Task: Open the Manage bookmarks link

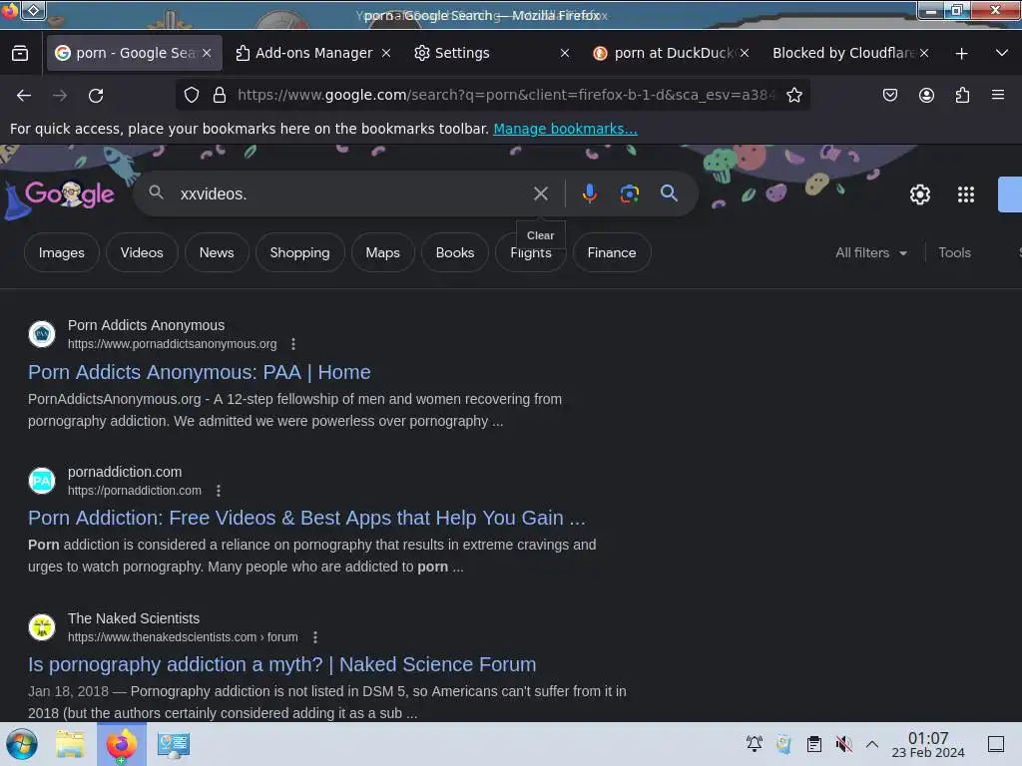Action: click(565, 129)
